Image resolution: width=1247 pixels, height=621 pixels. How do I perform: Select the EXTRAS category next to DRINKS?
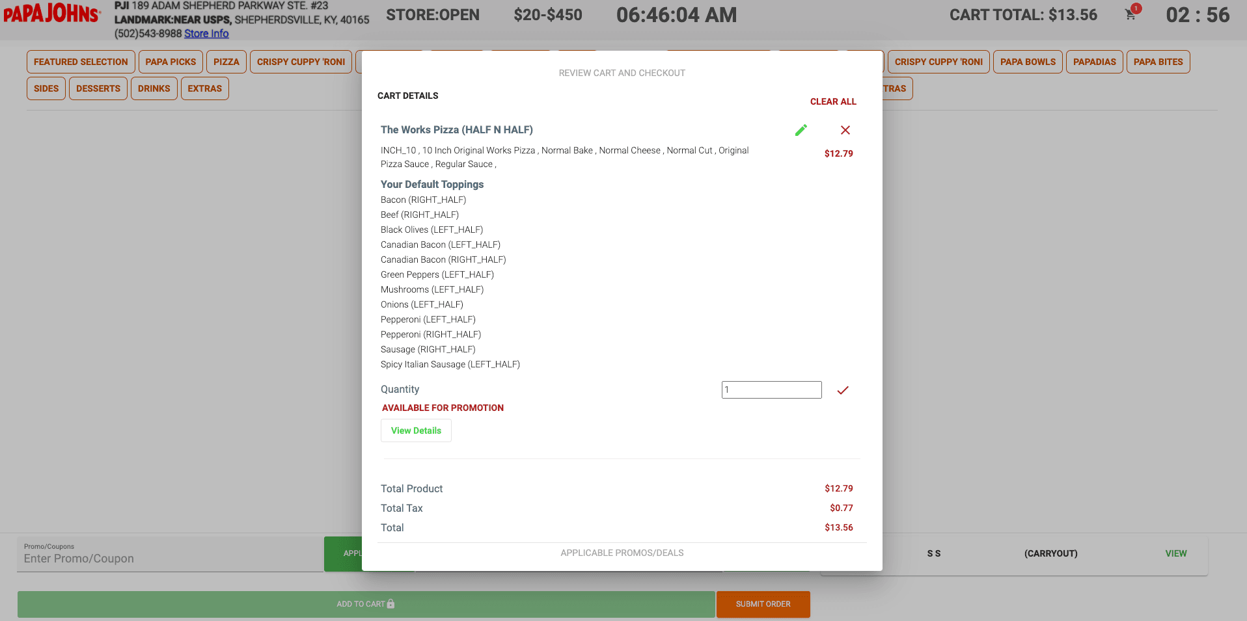(205, 88)
